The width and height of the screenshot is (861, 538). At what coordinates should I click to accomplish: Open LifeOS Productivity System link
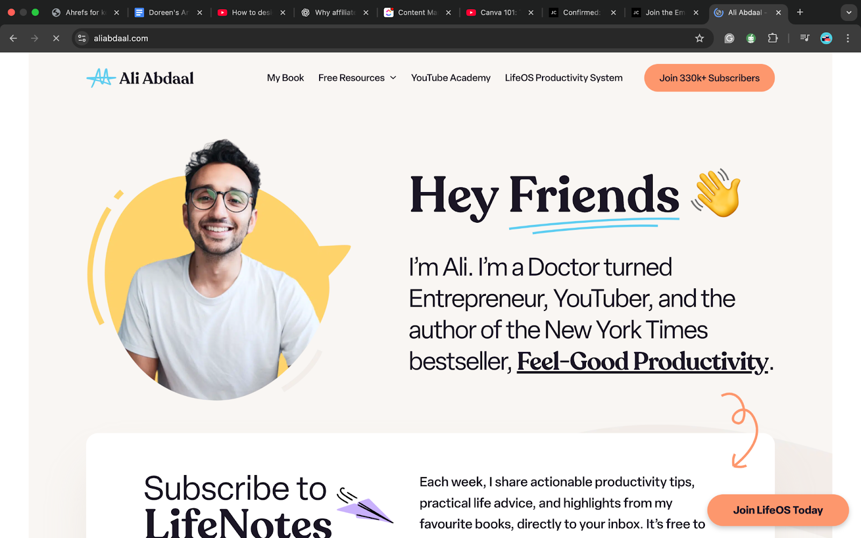(x=563, y=78)
